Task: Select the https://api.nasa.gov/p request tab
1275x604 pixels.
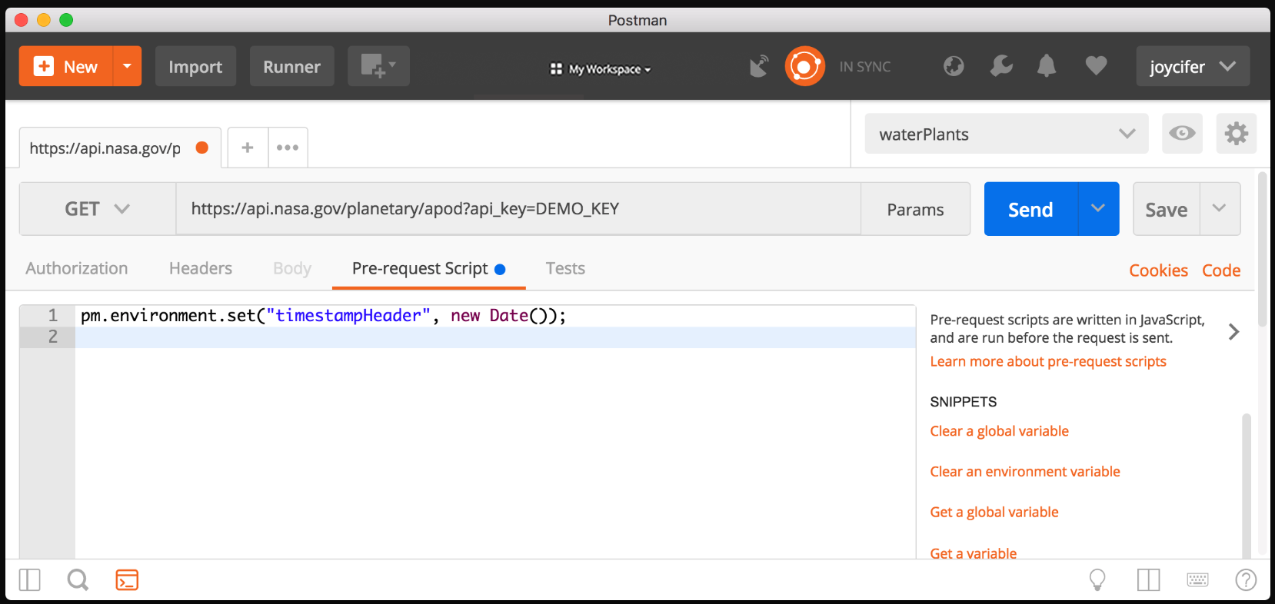Action: (x=119, y=148)
